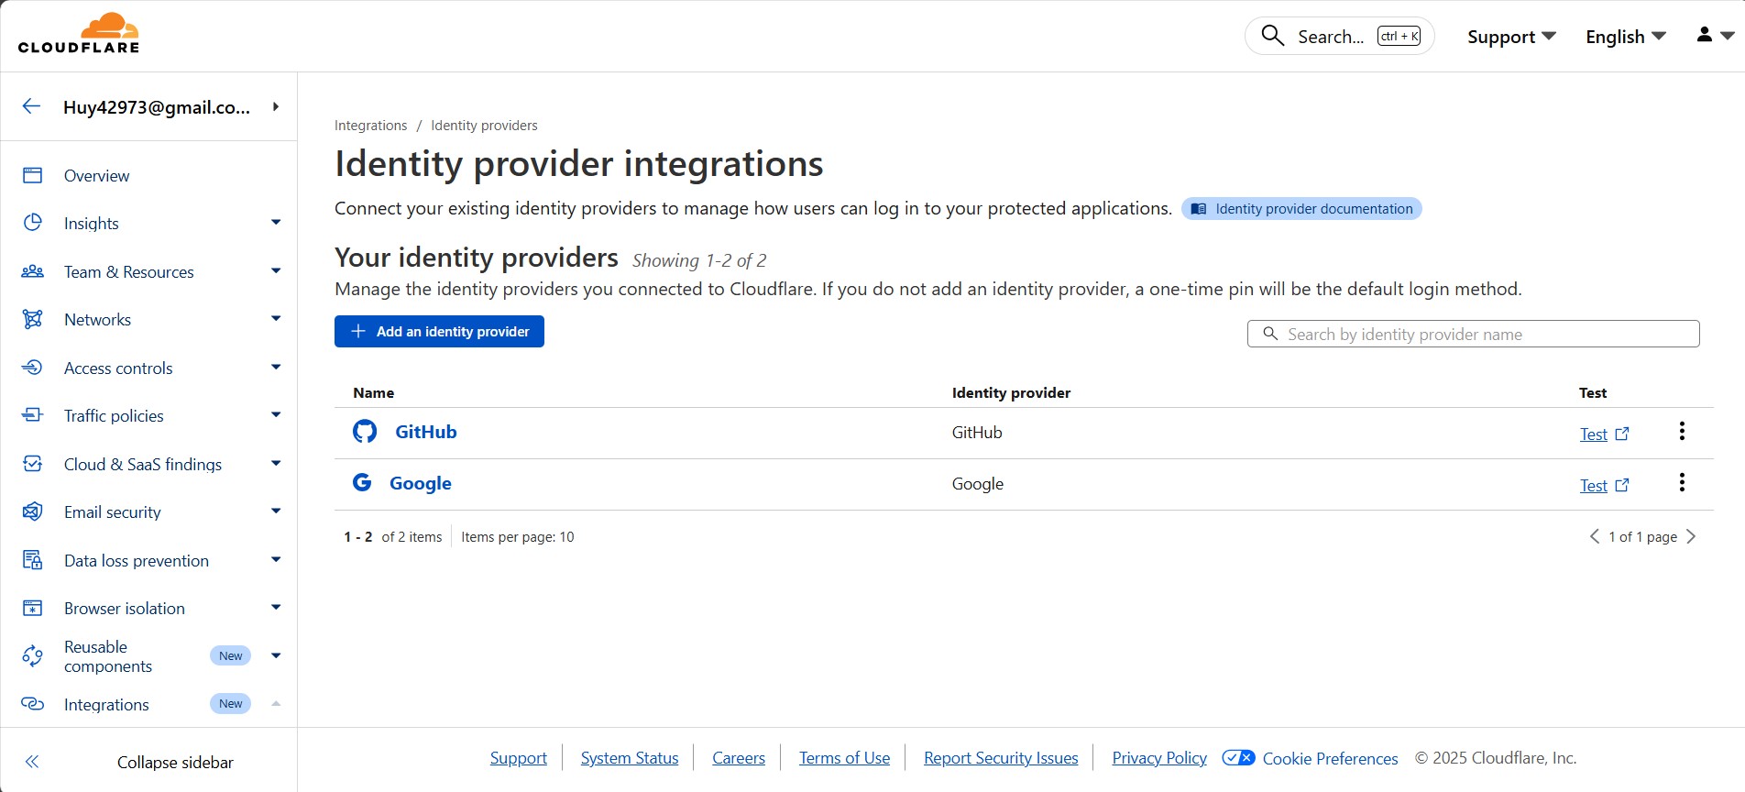Toggle the Cookie Preferences switch icon
Screen dimensions: 1745x792
click(x=1238, y=758)
